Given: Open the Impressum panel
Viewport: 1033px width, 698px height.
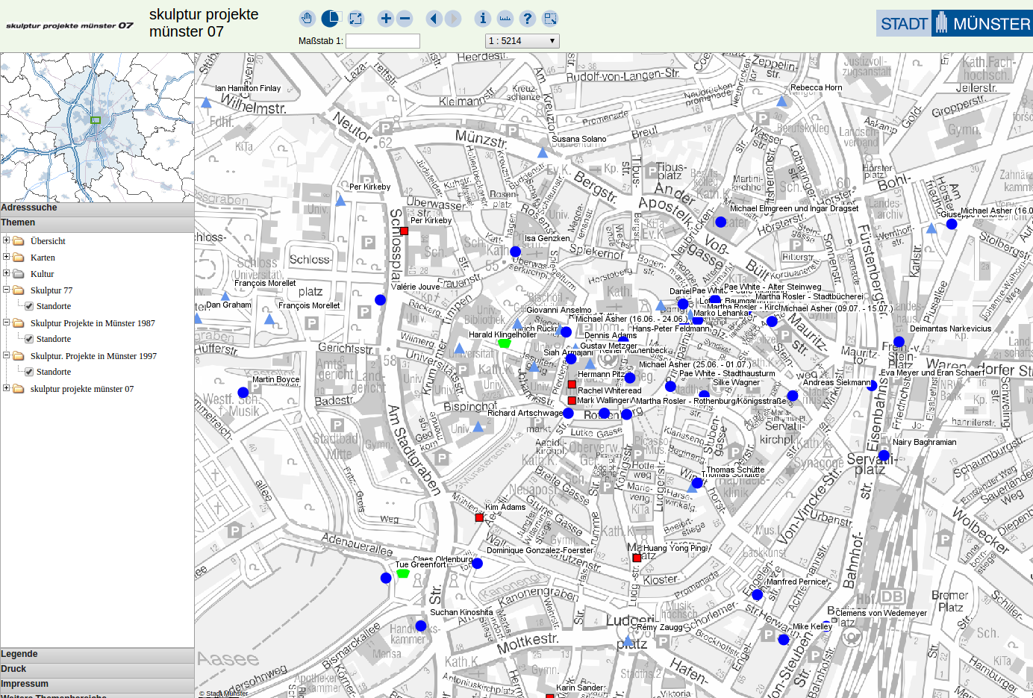Looking at the screenshot, I should click(x=97, y=685).
